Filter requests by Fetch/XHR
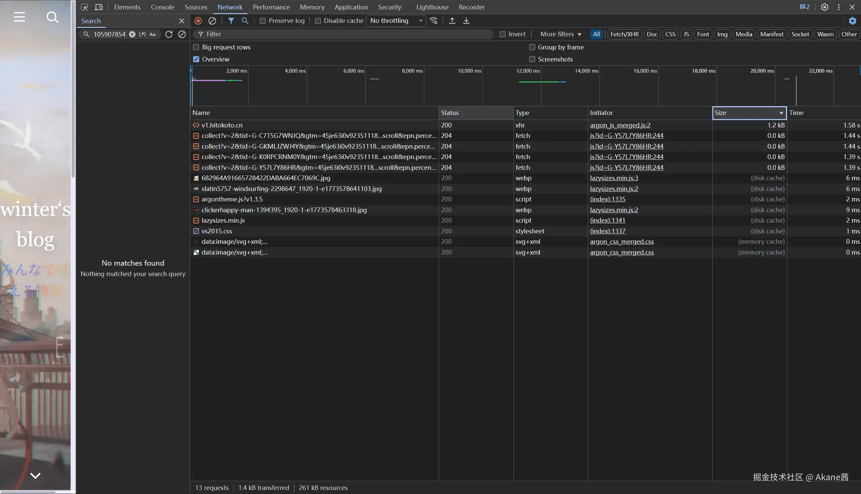The image size is (861, 494). 624,34
